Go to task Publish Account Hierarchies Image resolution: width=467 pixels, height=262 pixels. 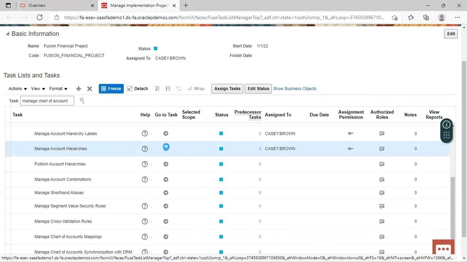(166, 164)
